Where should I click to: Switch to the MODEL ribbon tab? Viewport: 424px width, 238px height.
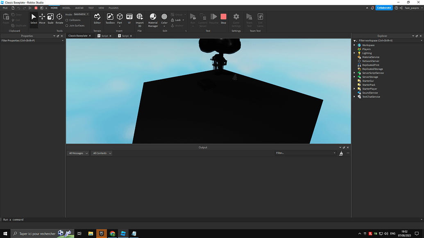pos(66,7)
